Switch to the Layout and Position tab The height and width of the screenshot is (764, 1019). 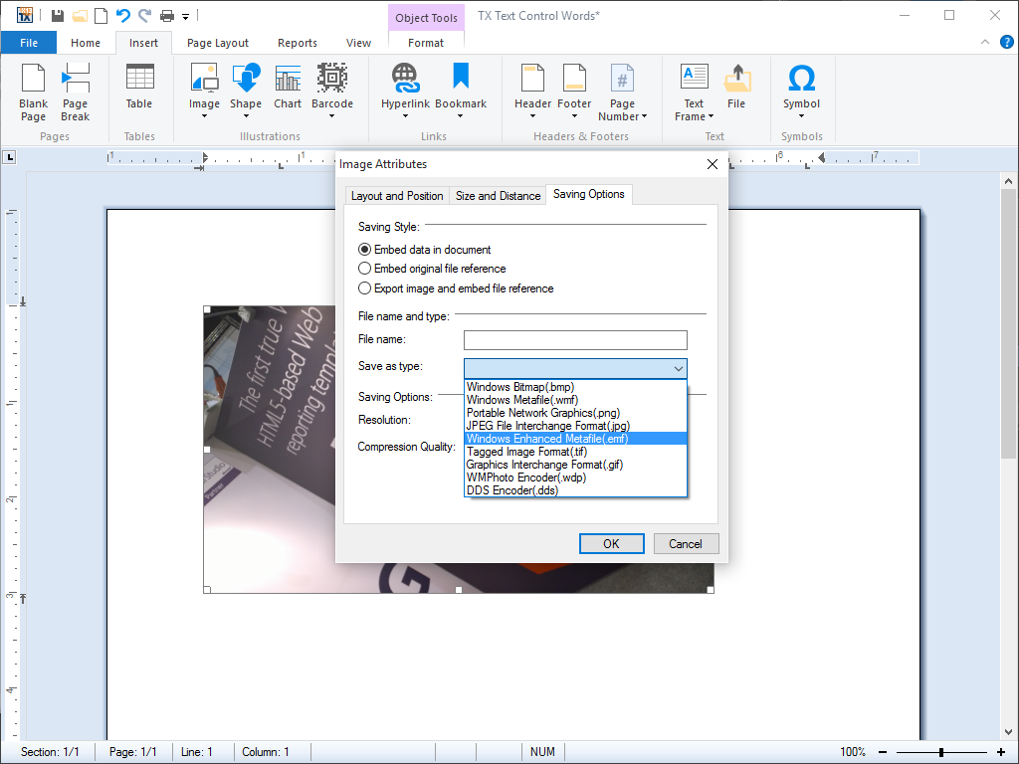(397, 196)
